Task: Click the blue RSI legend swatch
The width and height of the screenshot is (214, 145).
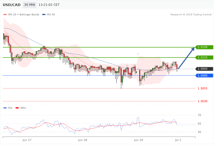Action: click(5, 108)
